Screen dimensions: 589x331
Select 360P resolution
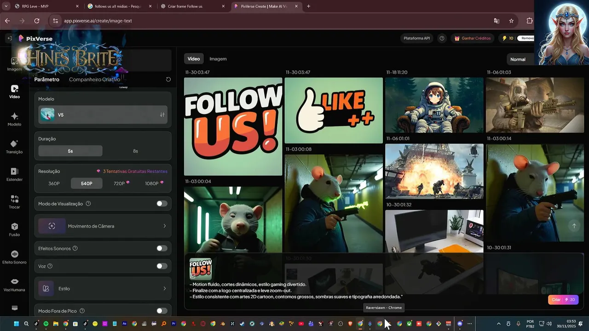(x=54, y=183)
